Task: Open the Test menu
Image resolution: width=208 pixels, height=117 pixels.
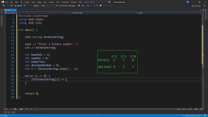Action: [x=45, y=2]
